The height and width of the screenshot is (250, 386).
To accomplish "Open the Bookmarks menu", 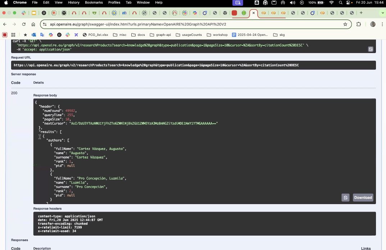I will (94, 3).
